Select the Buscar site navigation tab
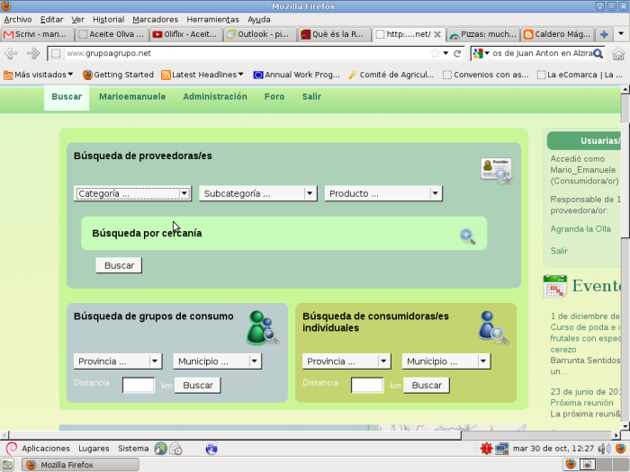Screen dimensions: 630x472 67,97
